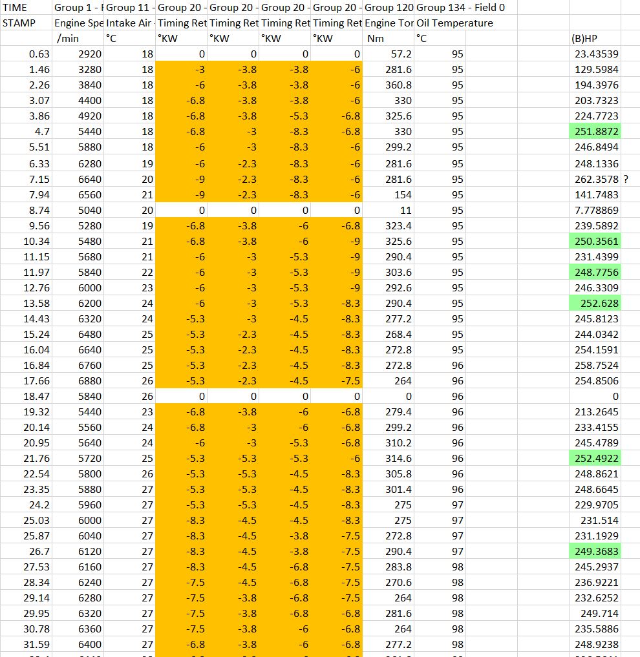The height and width of the screenshot is (657, 640).
Task: Click time stamp cell 0.63
Action: pos(26,54)
